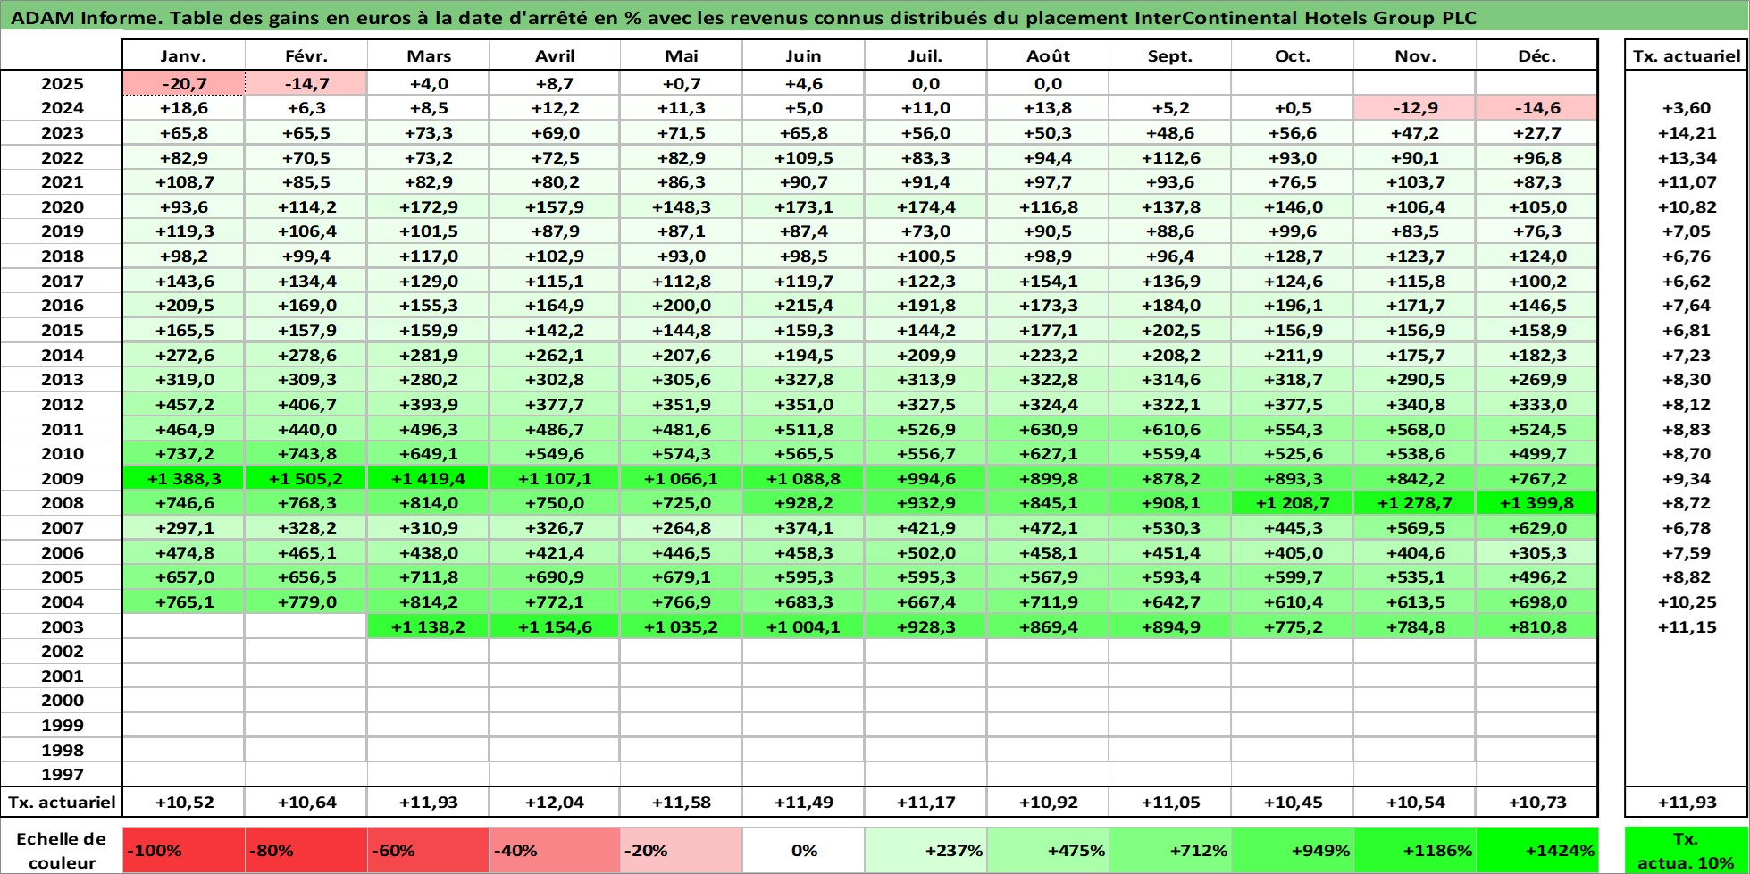This screenshot has height=874, width=1750.
Task: Click the +457,2 cell in 2012
Action: (183, 405)
